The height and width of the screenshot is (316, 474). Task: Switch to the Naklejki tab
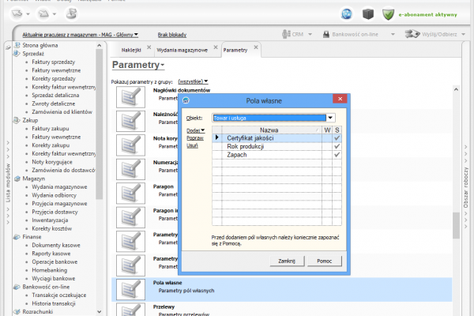point(131,50)
